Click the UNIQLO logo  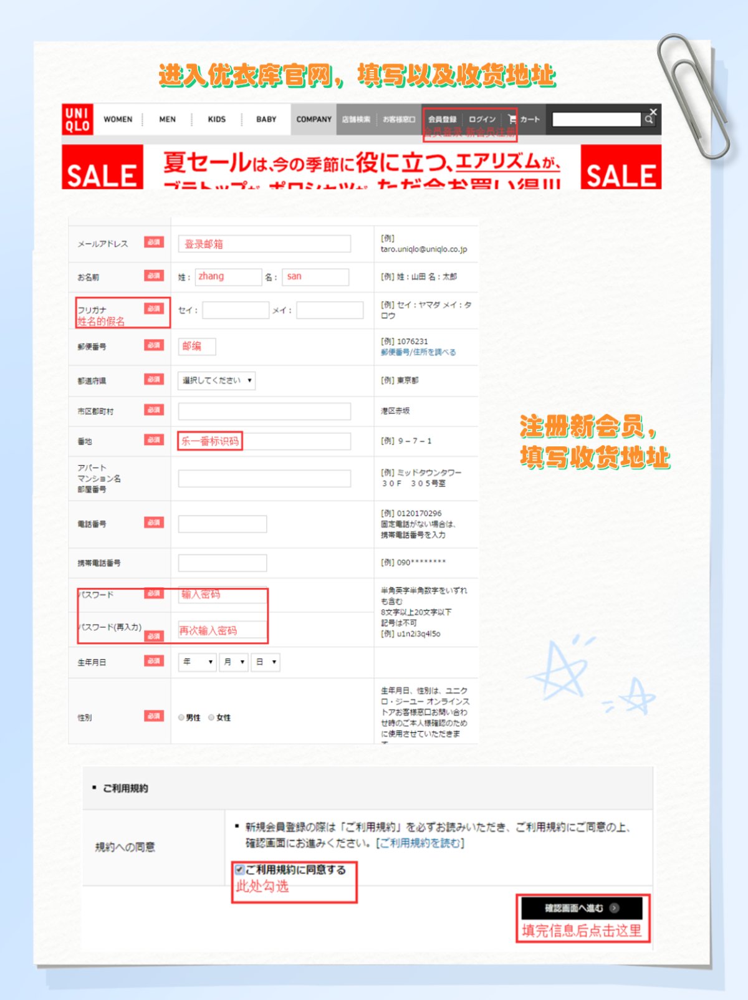[x=77, y=119]
